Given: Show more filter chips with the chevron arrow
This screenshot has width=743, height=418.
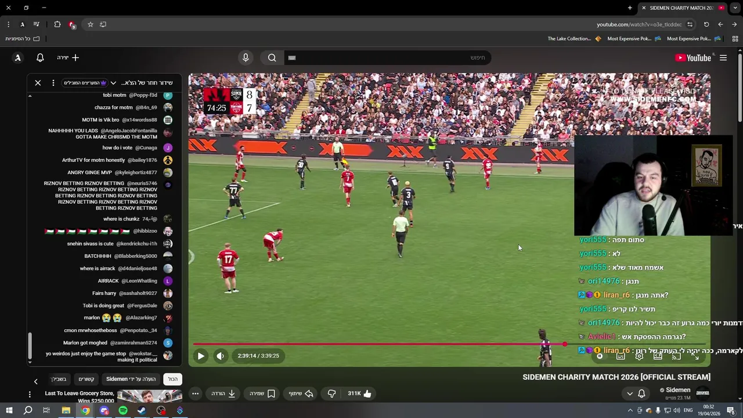Looking at the screenshot, I should (35, 381).
